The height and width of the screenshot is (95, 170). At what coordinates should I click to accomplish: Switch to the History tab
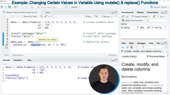point(140,12)
